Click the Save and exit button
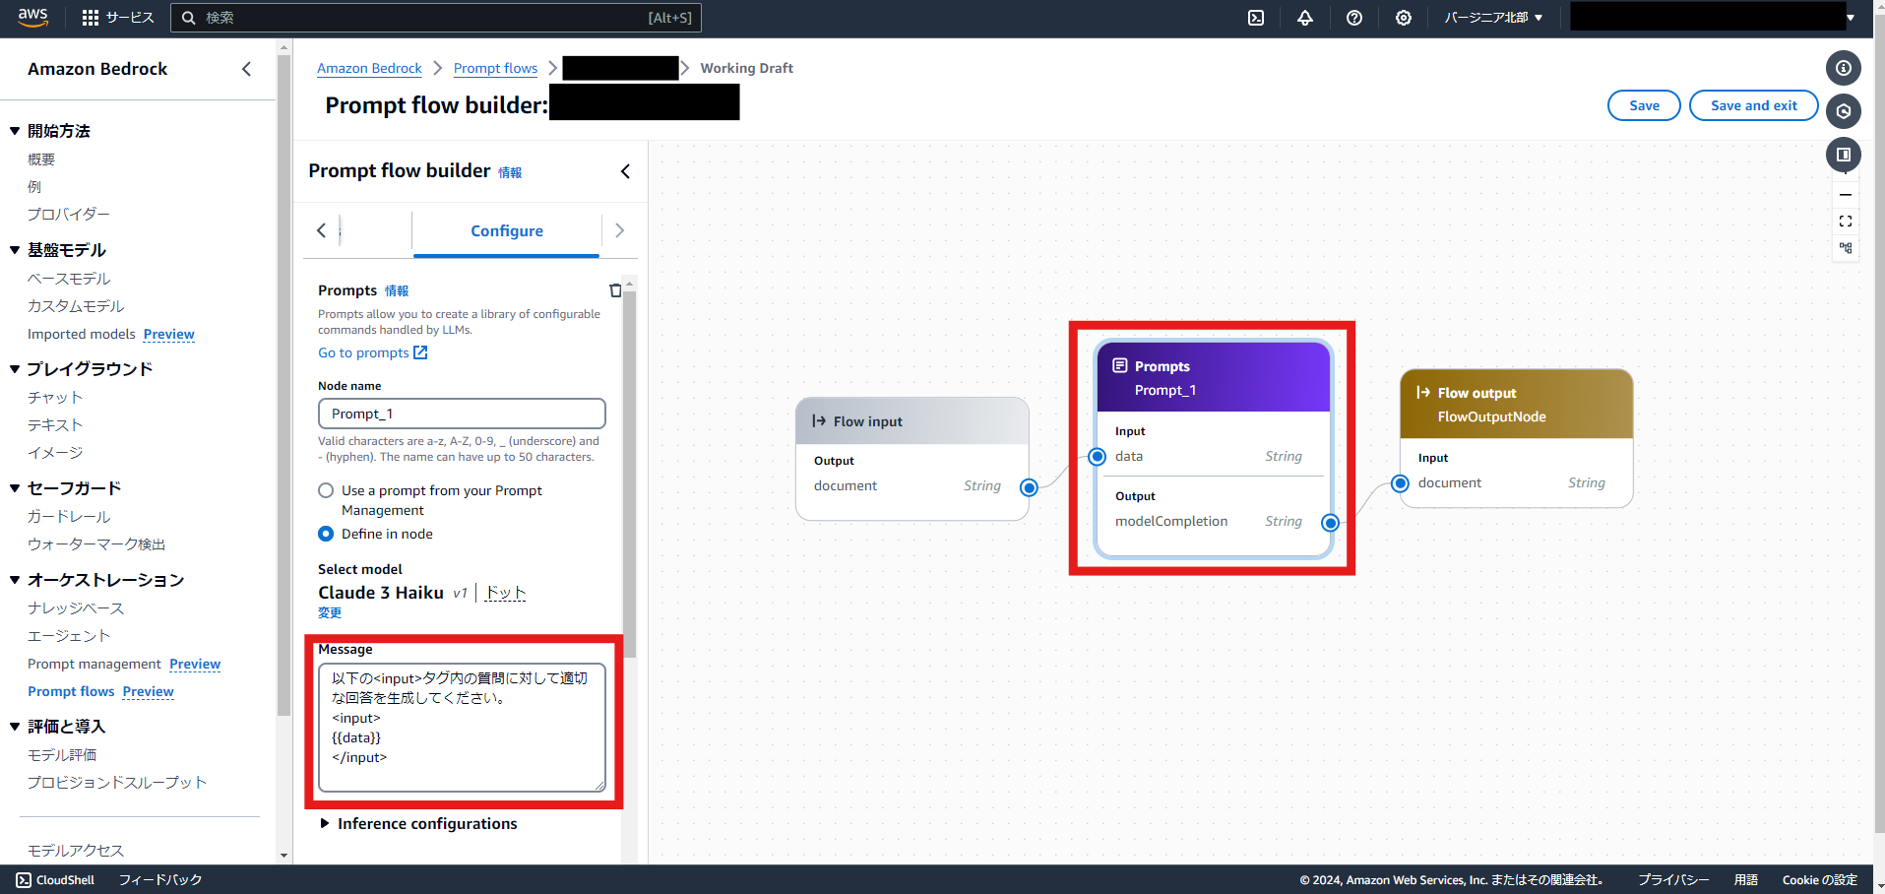1885x894 pixels. 1754,105
